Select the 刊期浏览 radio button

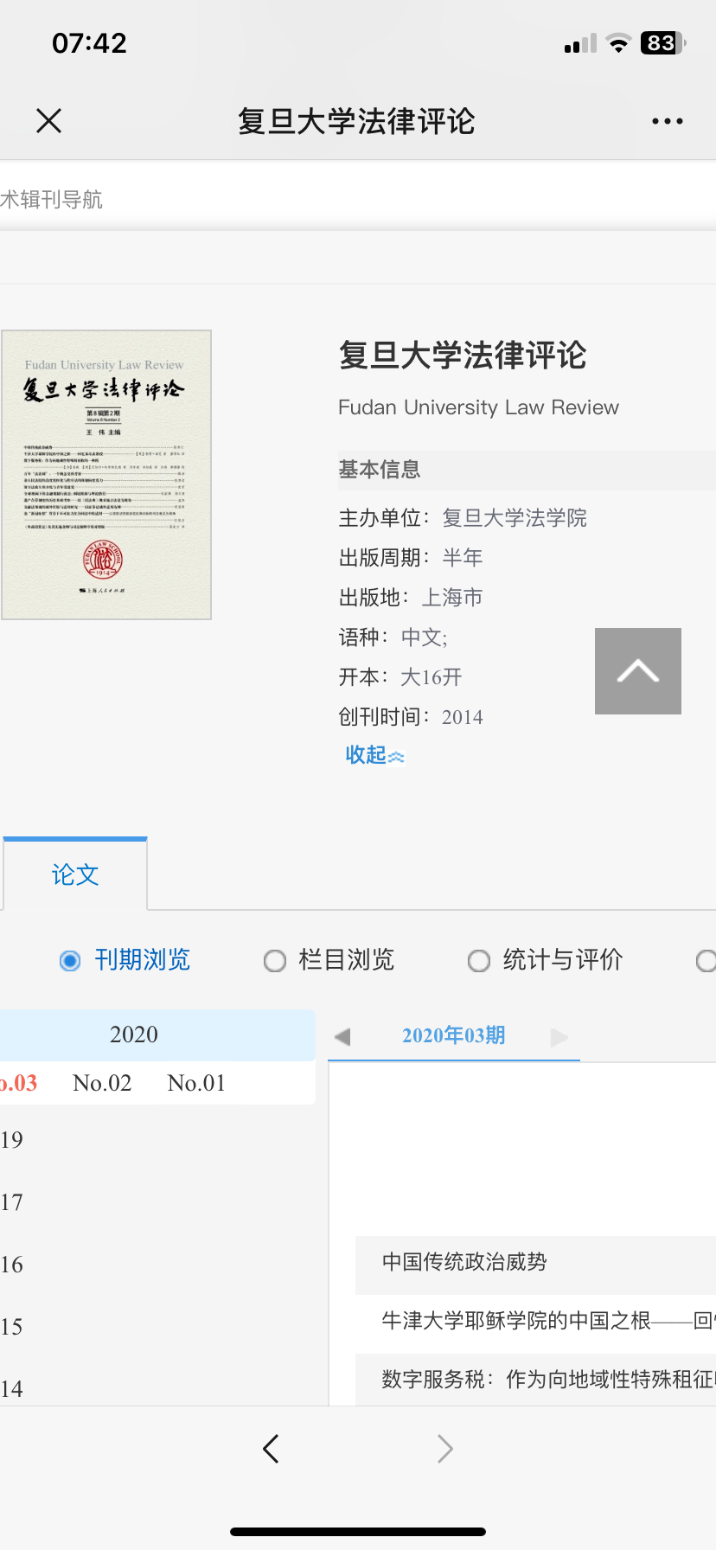click(70, 961)
